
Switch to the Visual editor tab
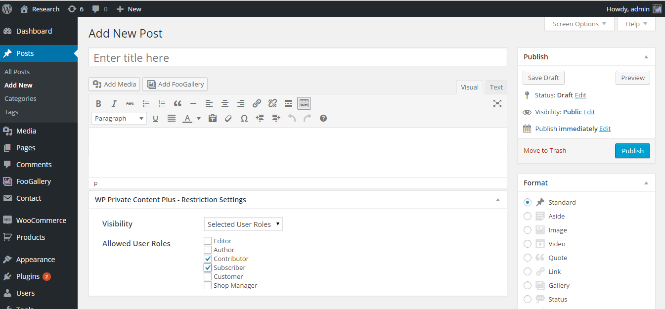pyautogui.click(x=470, y=87)
